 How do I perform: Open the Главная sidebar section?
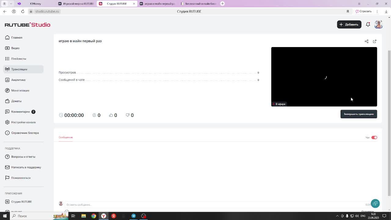[17, 38]
